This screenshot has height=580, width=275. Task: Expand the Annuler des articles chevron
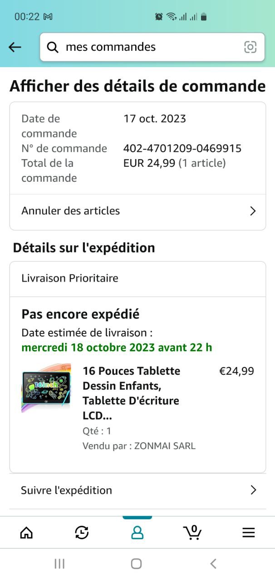pos(253,211)
